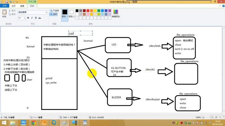The width and height of the screenshot is (225, 126).
Task: Open the orange PDF reader taskbar icon
Action: pyautogui.click(x=44, y=123)
